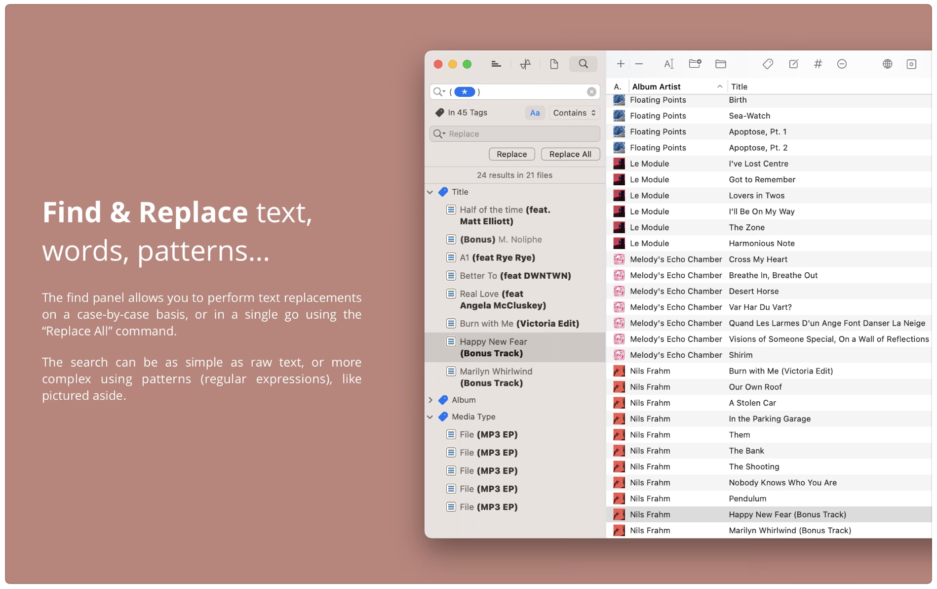Viewport: 937px width, 589px height.
Task: Click the Title column header
Action: [739, 86]
